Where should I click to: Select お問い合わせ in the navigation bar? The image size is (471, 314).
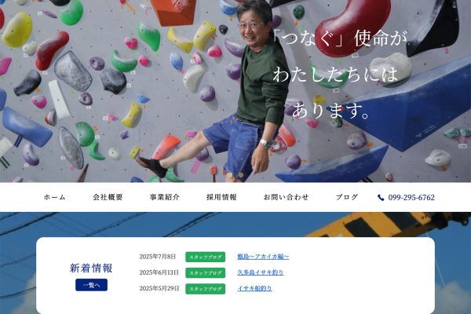pos(286,197)
